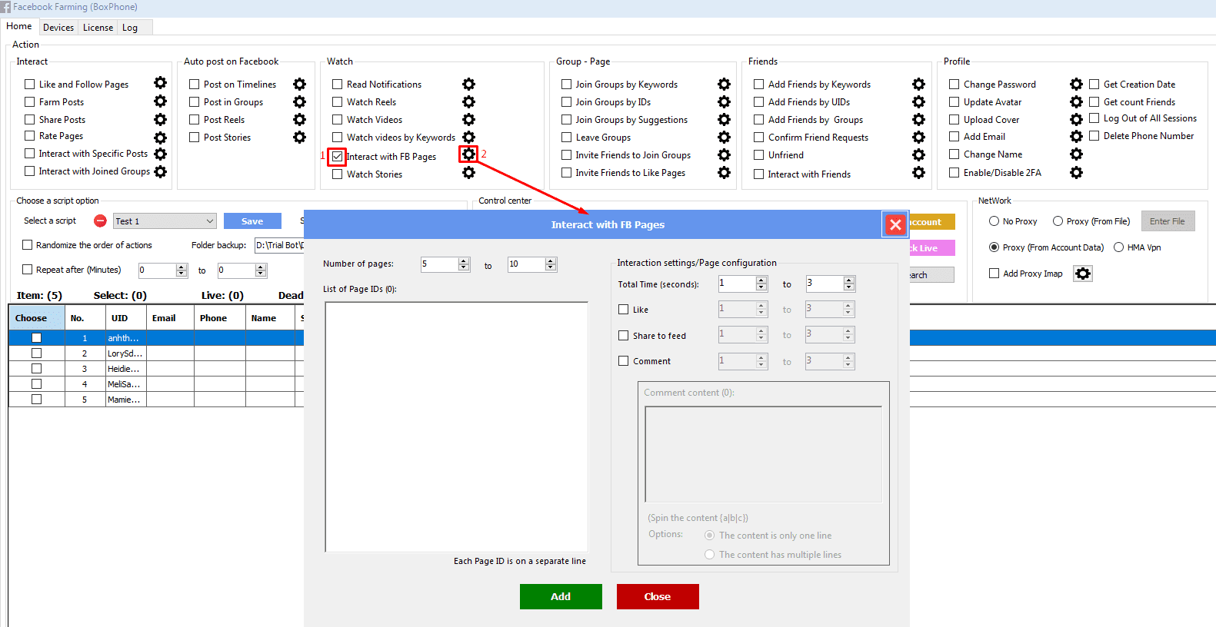The width and height of the screenshot is (1216, 627).
Task: Open gear for Join Groups by IDs
Action: (x=724, y=101)
